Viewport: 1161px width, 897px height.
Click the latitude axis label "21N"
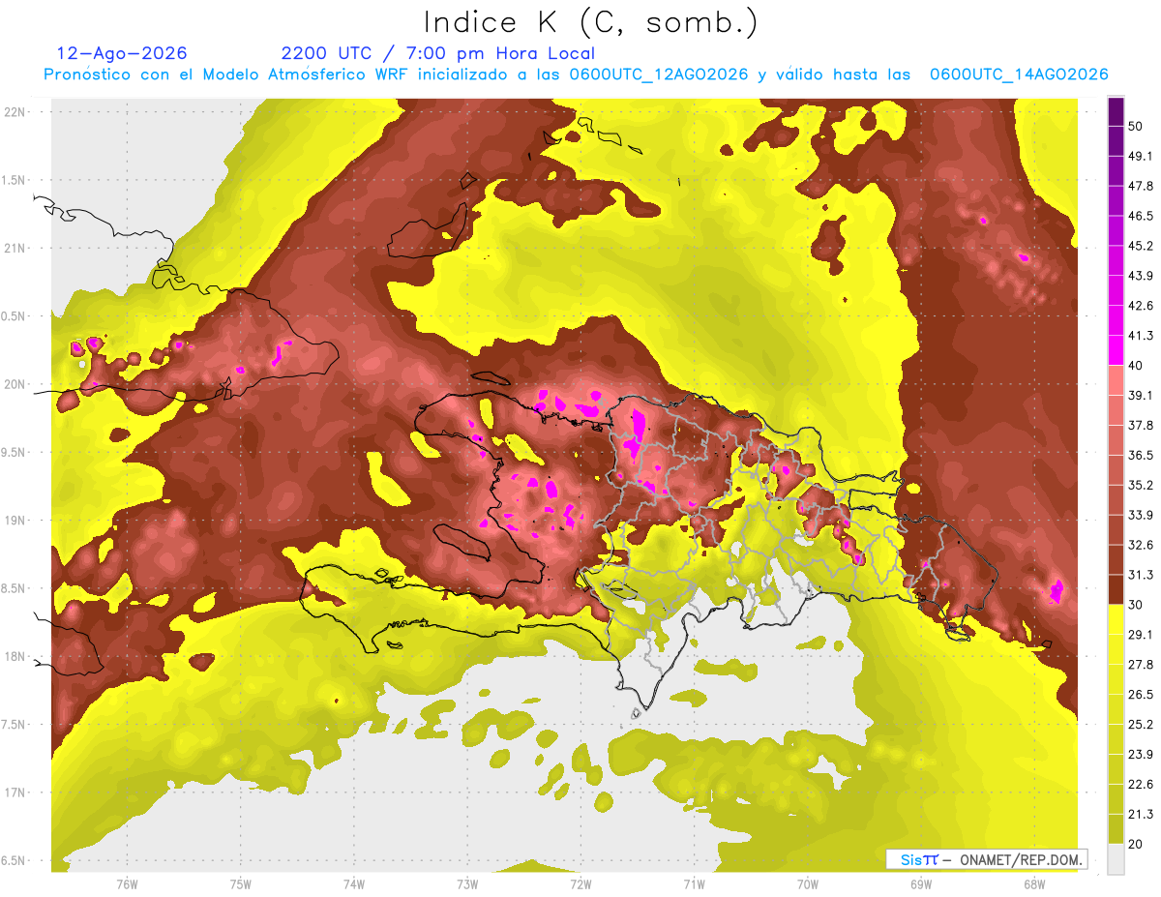point(15,249)
